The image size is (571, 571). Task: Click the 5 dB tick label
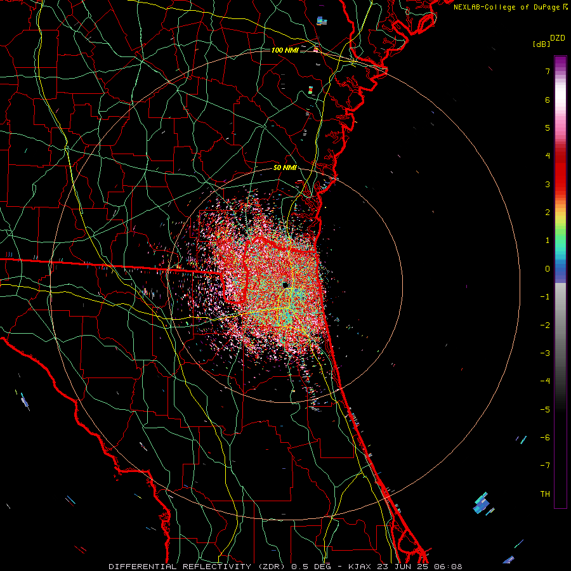(548, 128)
